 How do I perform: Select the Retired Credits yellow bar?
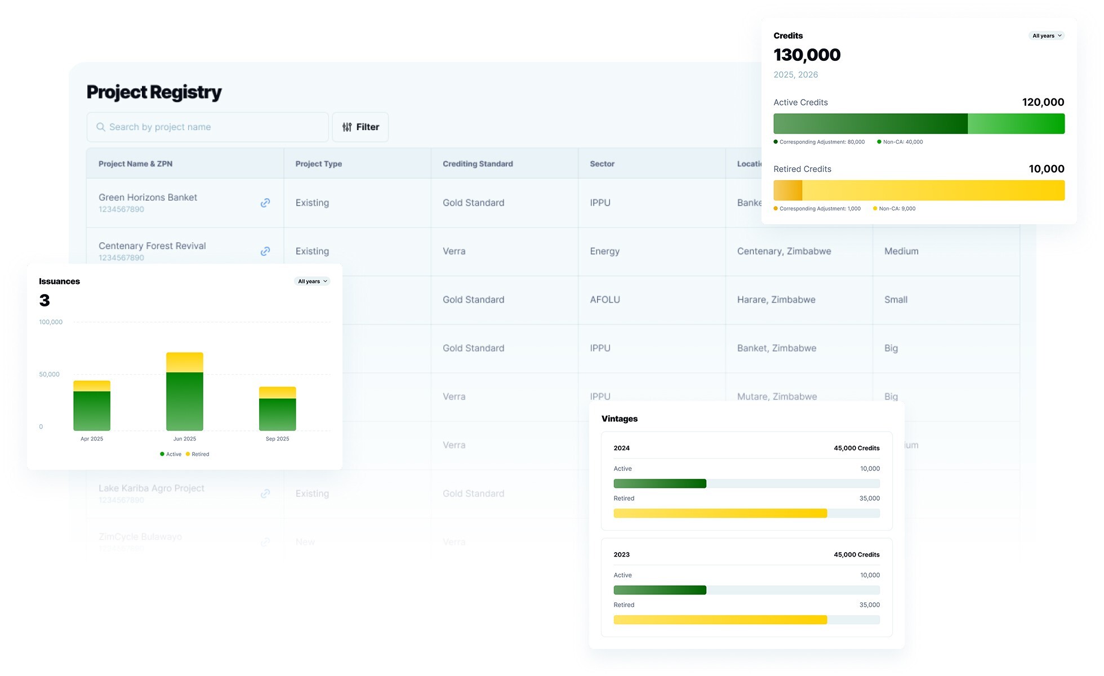(919, 190)
